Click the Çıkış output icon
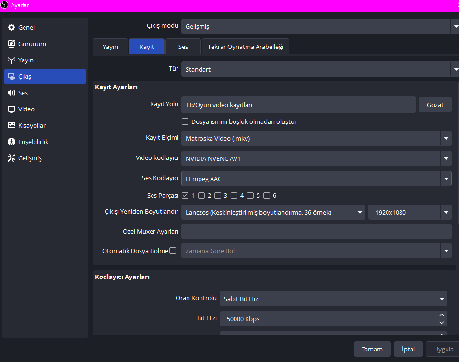 click(x=12, y=76)
